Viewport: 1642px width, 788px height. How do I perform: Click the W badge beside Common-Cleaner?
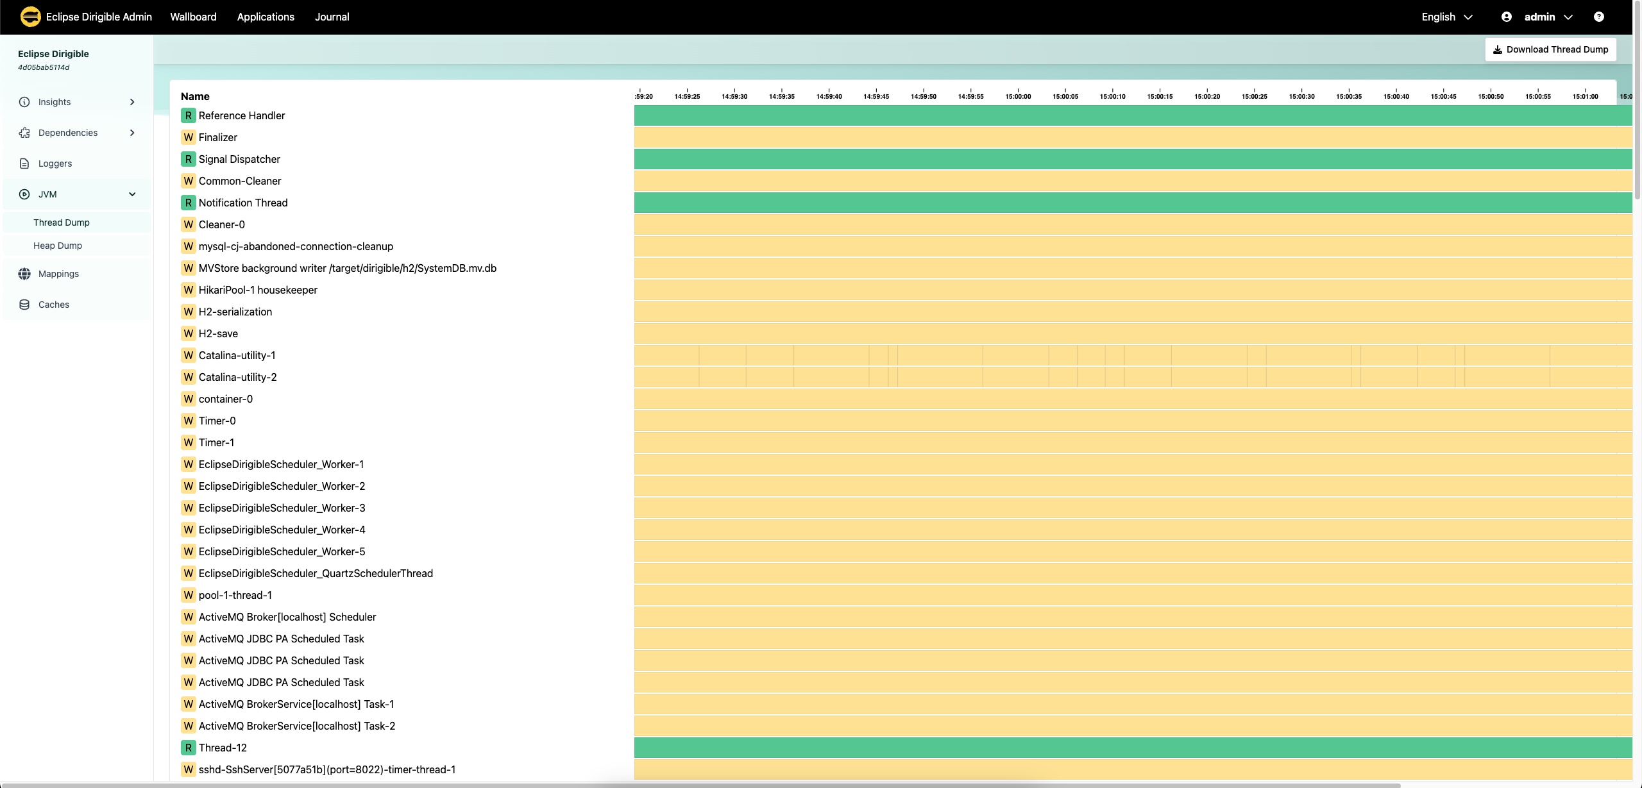click(x=188, y=181)
